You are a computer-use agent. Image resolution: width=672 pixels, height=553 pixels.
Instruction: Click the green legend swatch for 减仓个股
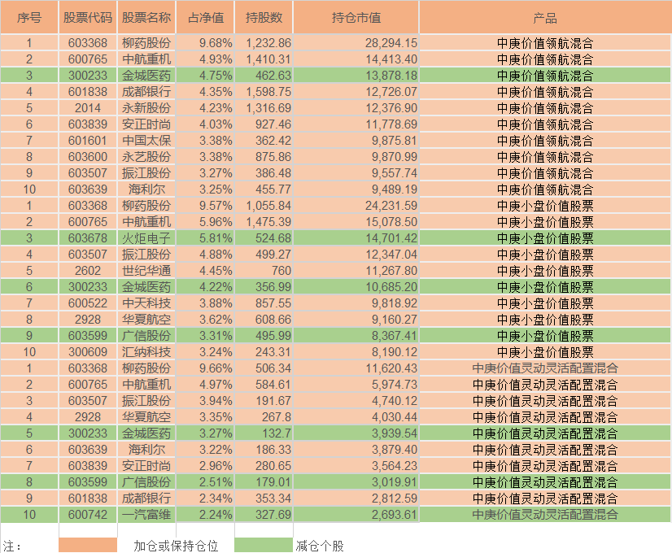point(264,545)
